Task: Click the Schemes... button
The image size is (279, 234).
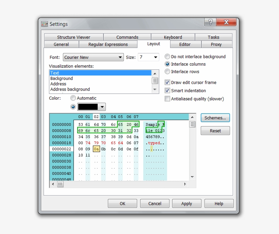Action: 215,118
